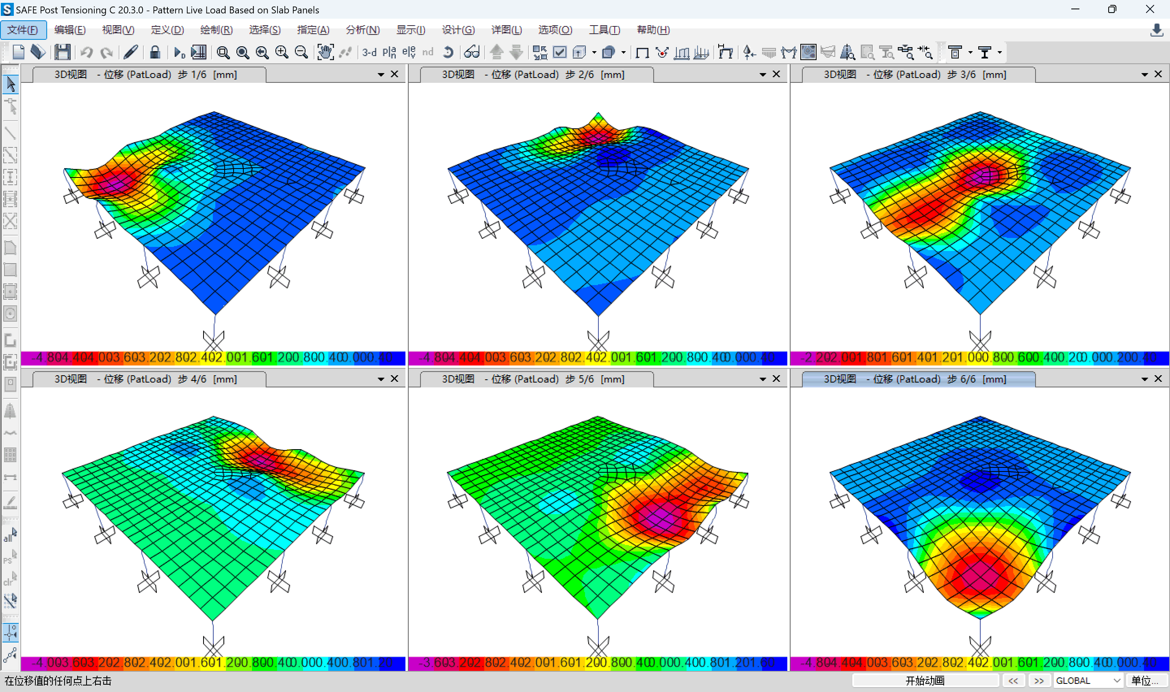
Task: Click the Save model icon
Action: [62, 52]
